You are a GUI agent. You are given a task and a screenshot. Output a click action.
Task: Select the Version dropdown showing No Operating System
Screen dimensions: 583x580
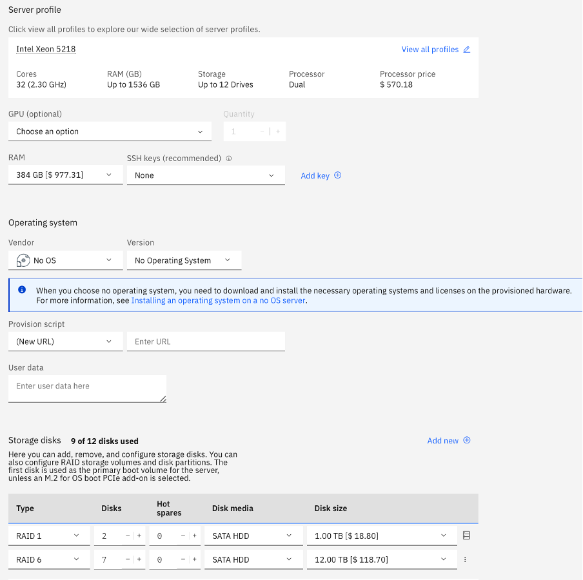pos(184,260)
